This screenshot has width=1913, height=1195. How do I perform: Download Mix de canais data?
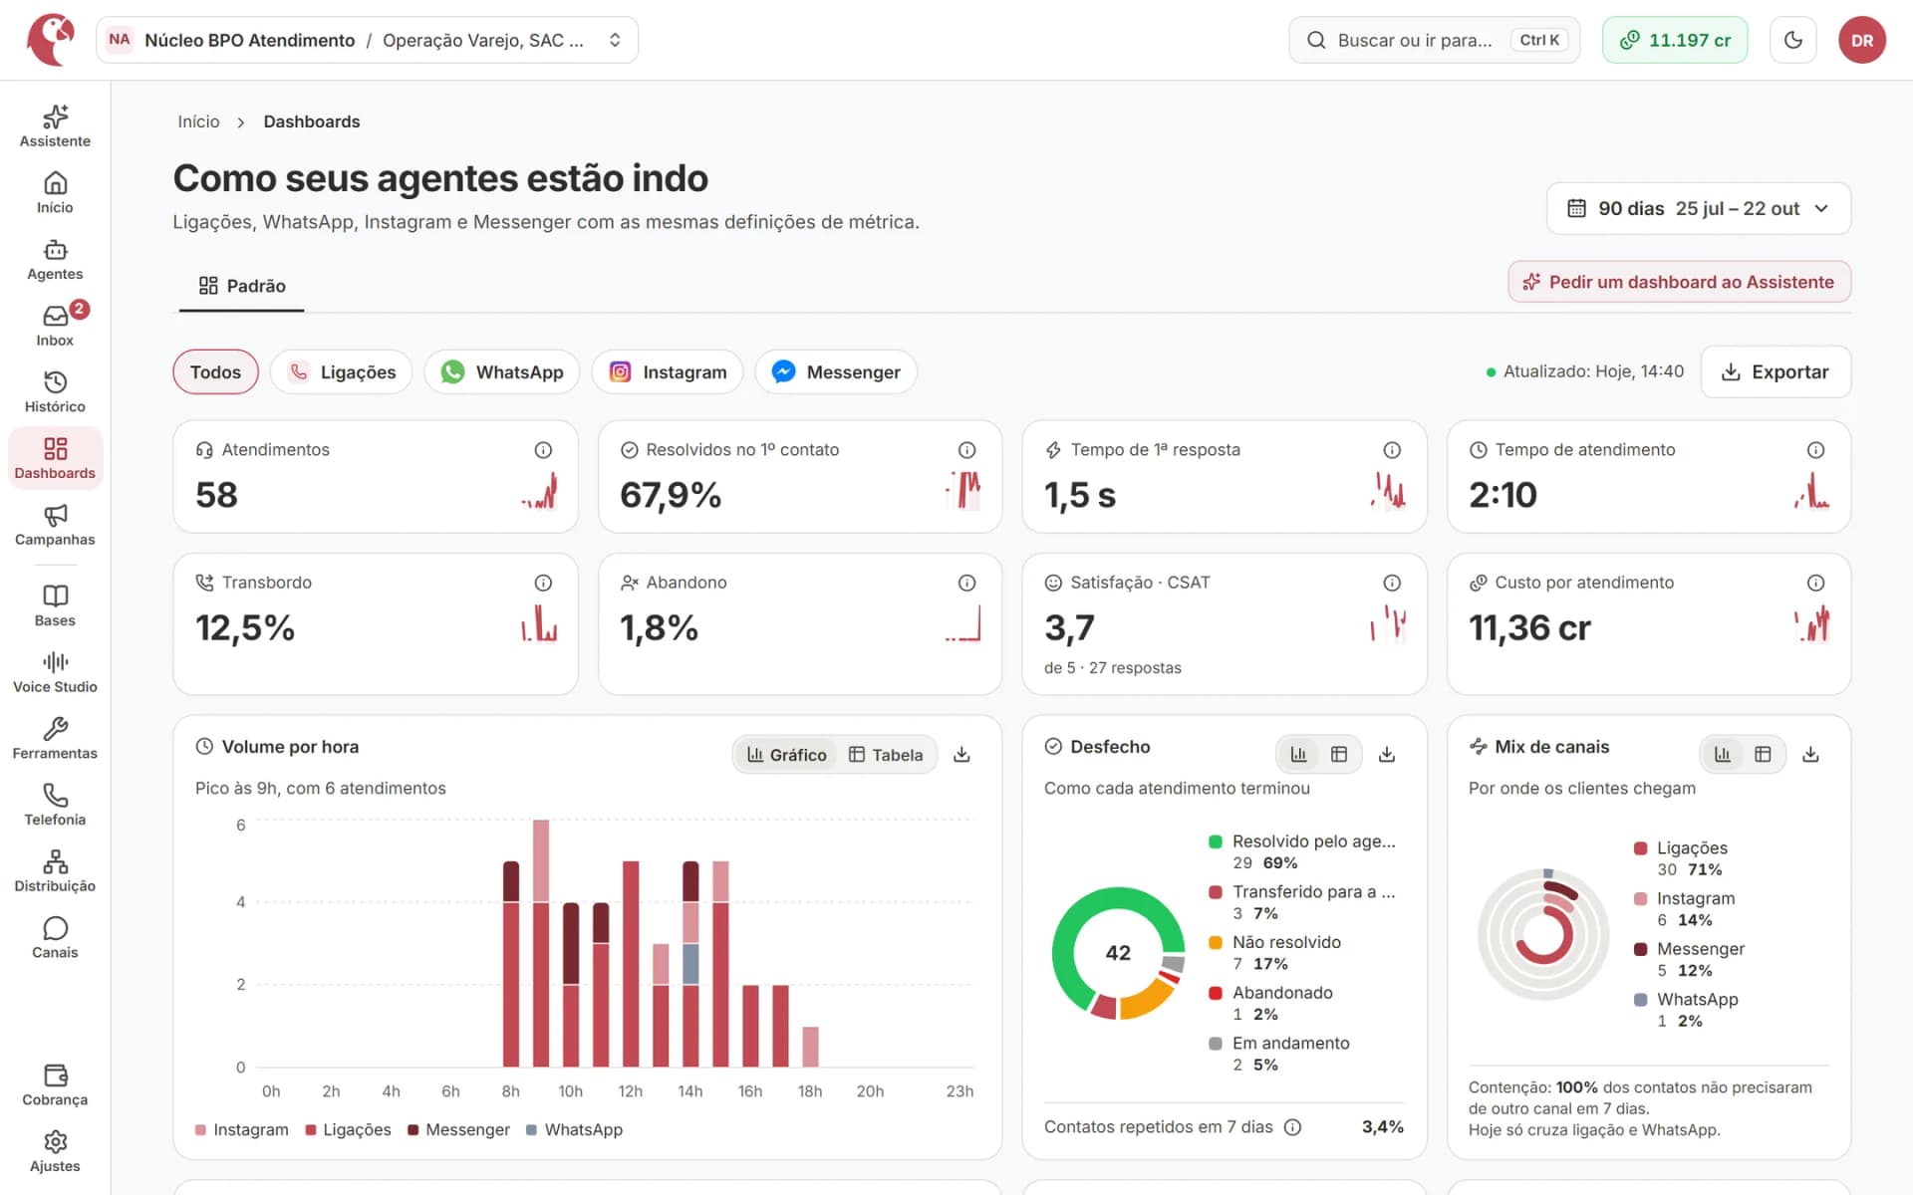pos(1810,755)
